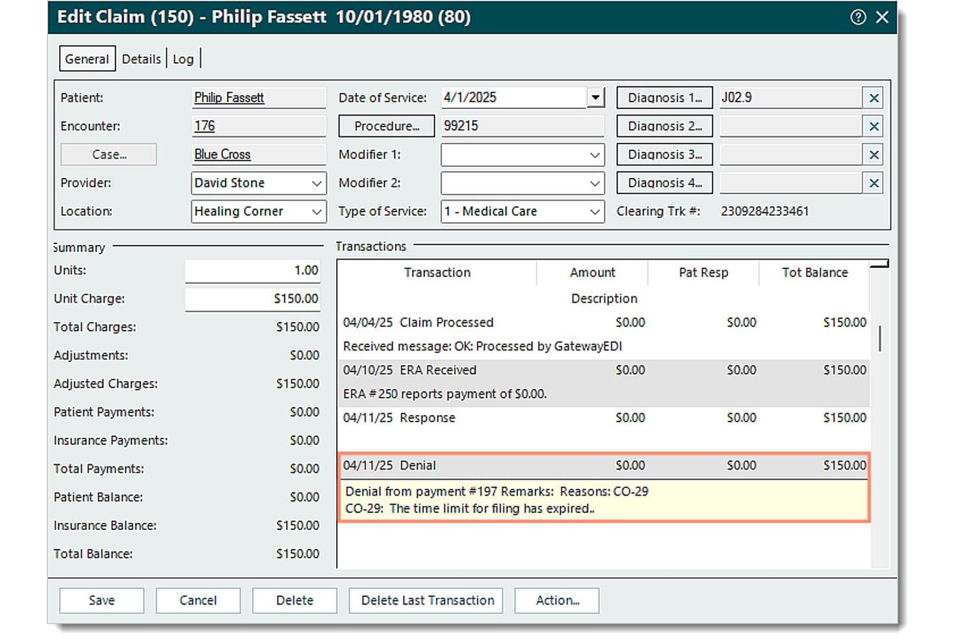
Task: Clear Diagnosis 2 with its X button
Action: click(x=874, y=127)
